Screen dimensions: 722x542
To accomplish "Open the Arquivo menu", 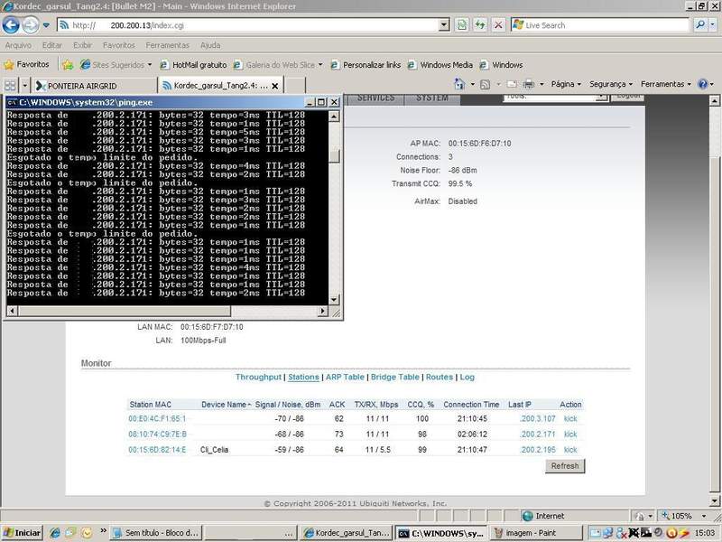I will [x=18, y=45].
